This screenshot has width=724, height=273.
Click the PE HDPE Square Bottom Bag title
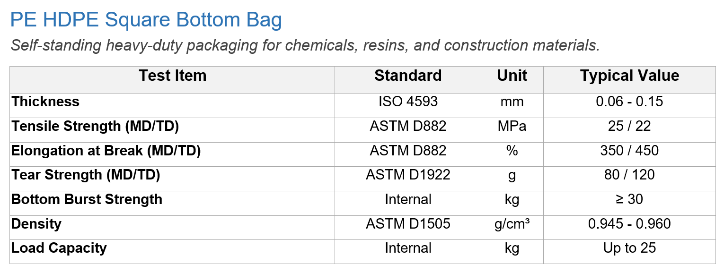pos(146,20)
